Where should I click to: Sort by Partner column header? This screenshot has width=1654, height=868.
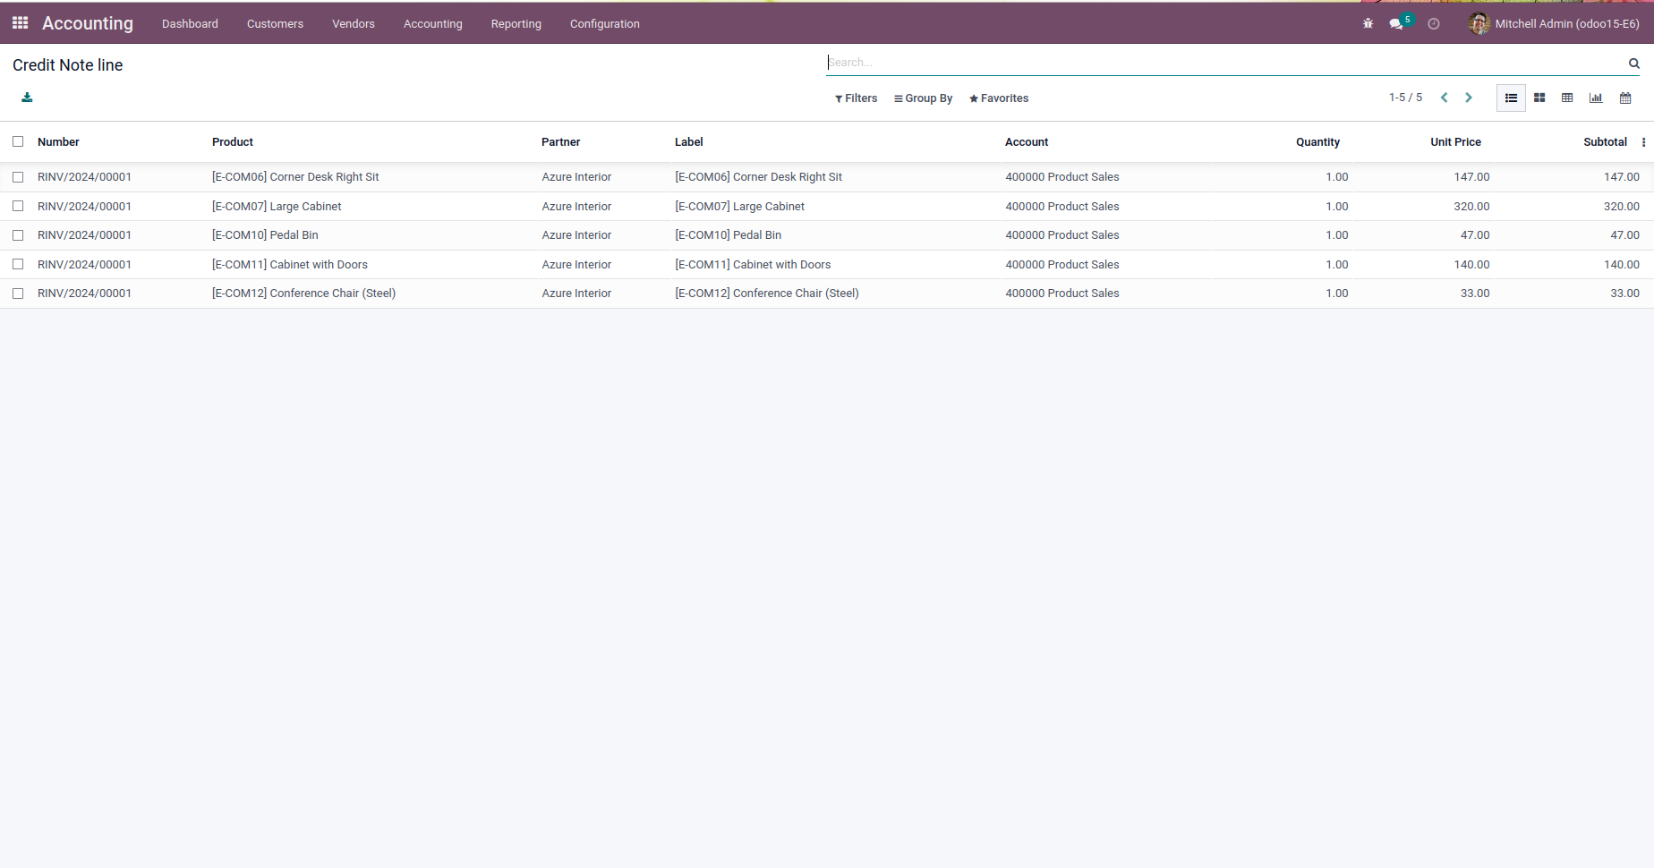pyautogui.click(x=561, y=142)
